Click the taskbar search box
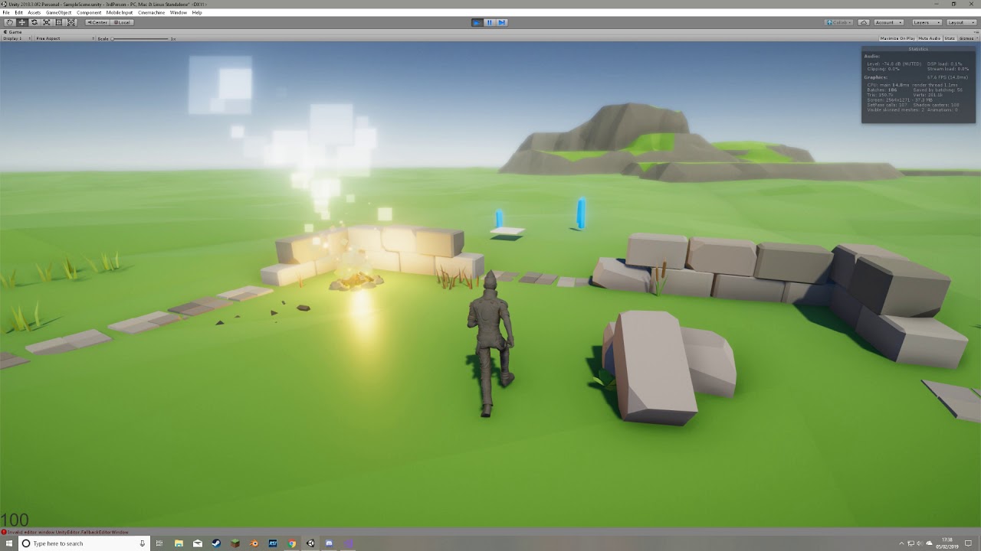The image size is (981, 551). click(84, 543)
